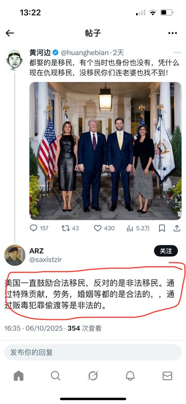Open the Search tab
This screenshot has width=186, height=404.
coord(56,376)
